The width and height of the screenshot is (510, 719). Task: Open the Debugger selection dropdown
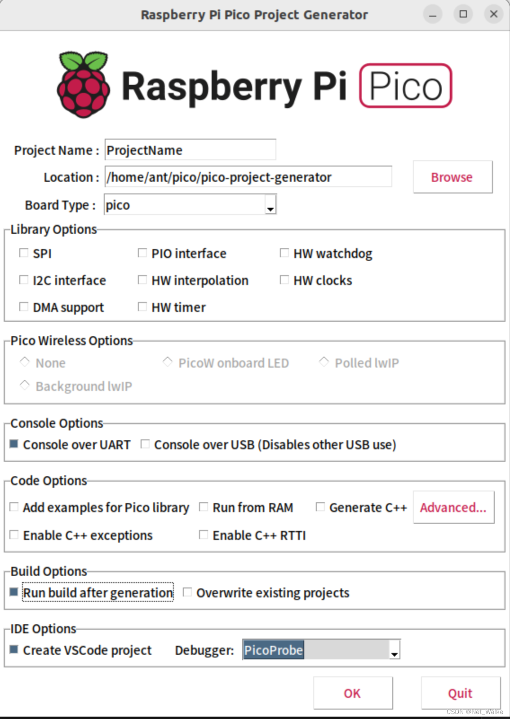(394, 652)
